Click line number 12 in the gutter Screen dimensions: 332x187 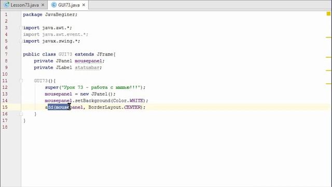coord(5,87)
